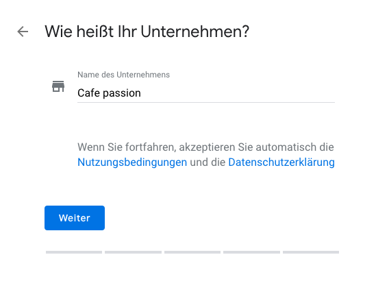
Task: Click the word 'Unternehmen?' in the title
Action: point(195,32)
